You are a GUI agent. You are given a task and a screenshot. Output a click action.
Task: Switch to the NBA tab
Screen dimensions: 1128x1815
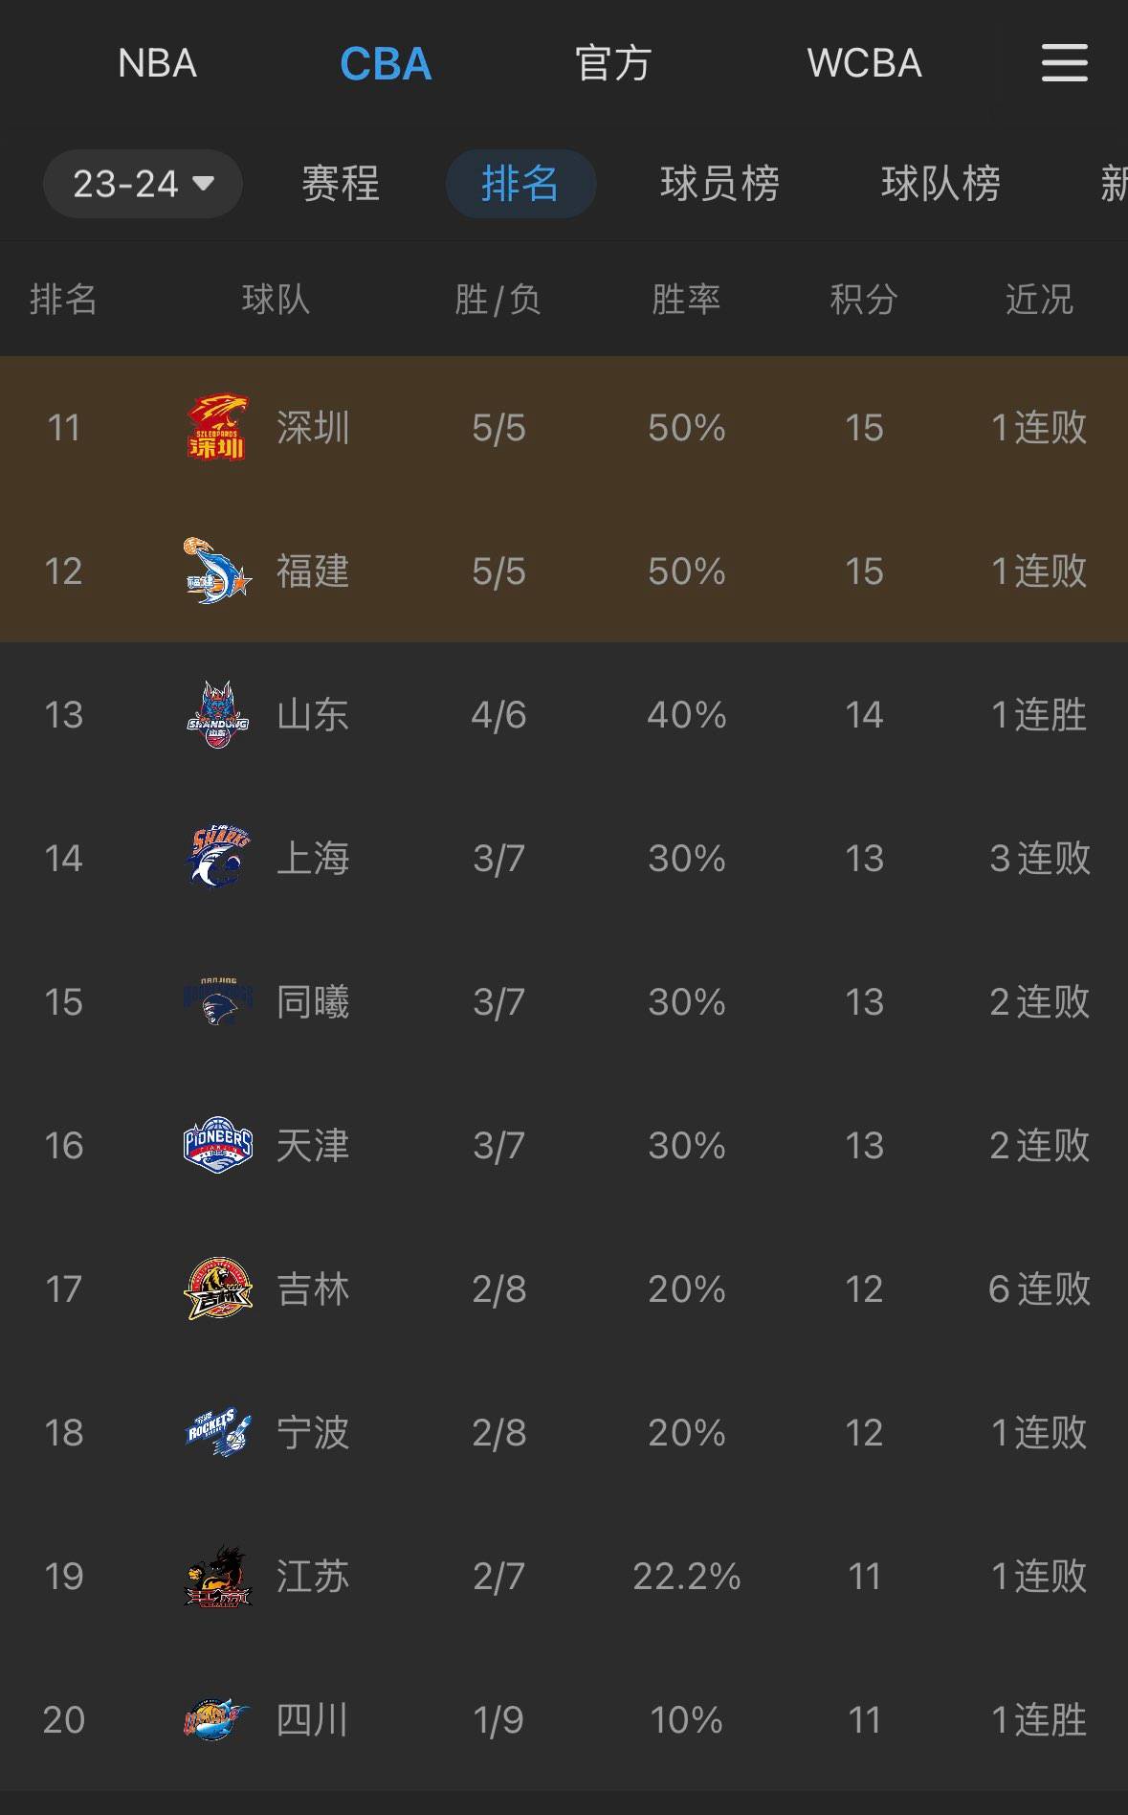pos(157,64)
